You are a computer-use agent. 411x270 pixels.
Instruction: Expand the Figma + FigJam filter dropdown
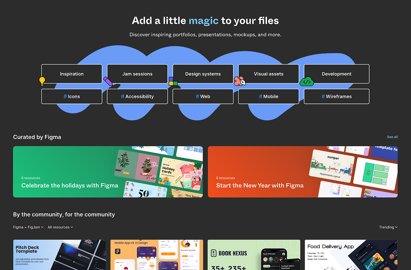28,227
